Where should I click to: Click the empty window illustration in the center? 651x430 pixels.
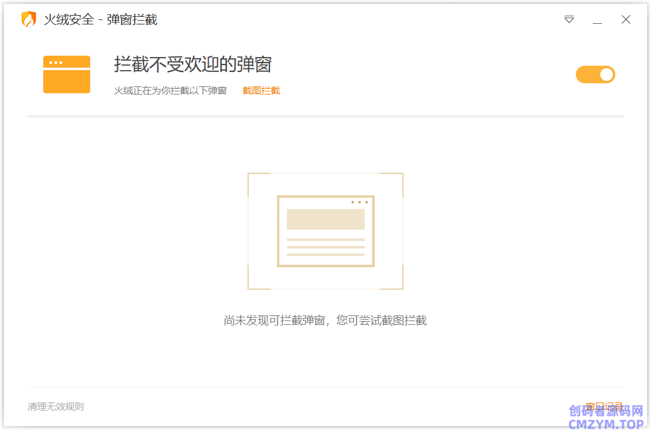click(325, 232)
